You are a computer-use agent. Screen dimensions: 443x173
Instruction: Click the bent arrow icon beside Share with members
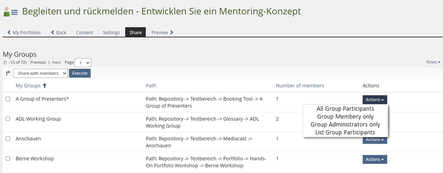(x=8, y=73)
